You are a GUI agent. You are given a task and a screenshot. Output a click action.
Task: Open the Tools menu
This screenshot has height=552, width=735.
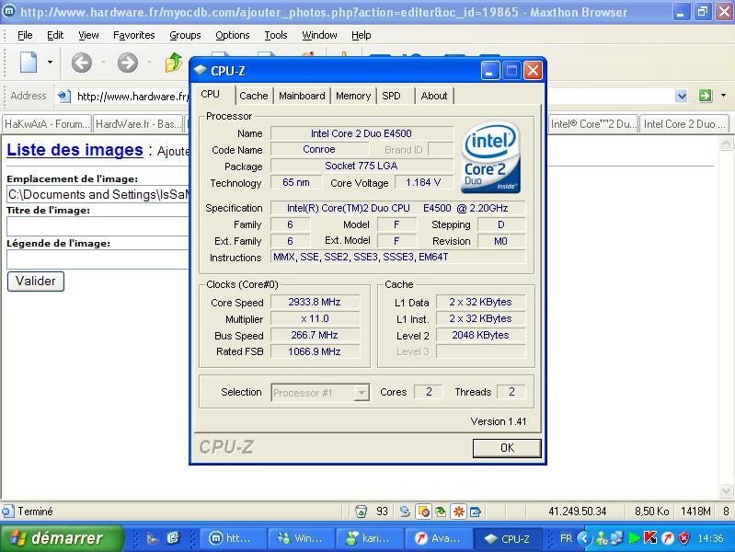coord(276,35)
